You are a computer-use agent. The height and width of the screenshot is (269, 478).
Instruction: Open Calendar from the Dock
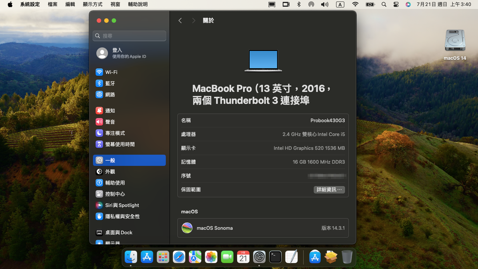[x=243, y=257]
